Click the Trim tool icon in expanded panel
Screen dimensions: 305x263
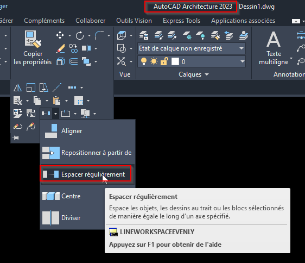pos(66,114)
